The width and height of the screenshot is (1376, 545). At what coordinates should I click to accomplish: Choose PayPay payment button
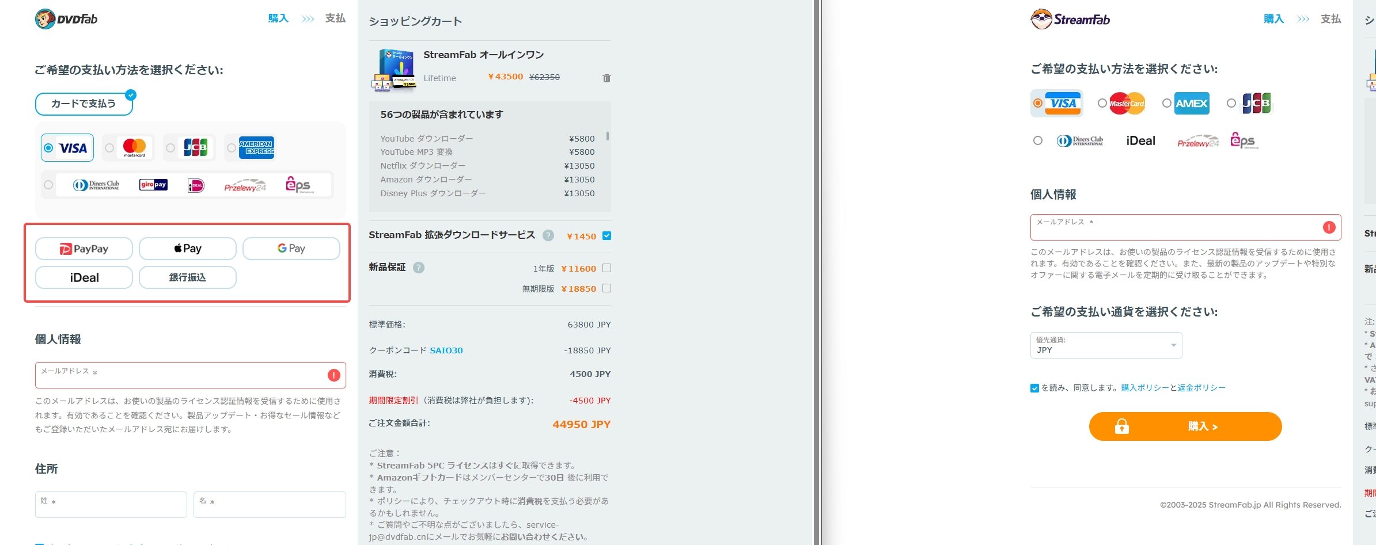[x=84, y=249]
